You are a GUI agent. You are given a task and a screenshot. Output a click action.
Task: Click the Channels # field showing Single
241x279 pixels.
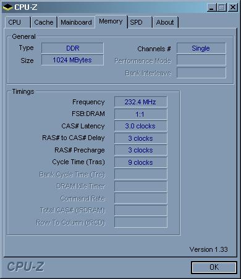201,48
